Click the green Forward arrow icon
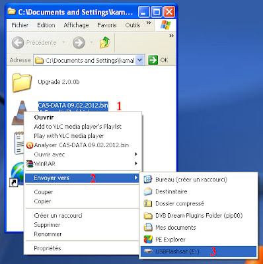 [x=79, y=42]
